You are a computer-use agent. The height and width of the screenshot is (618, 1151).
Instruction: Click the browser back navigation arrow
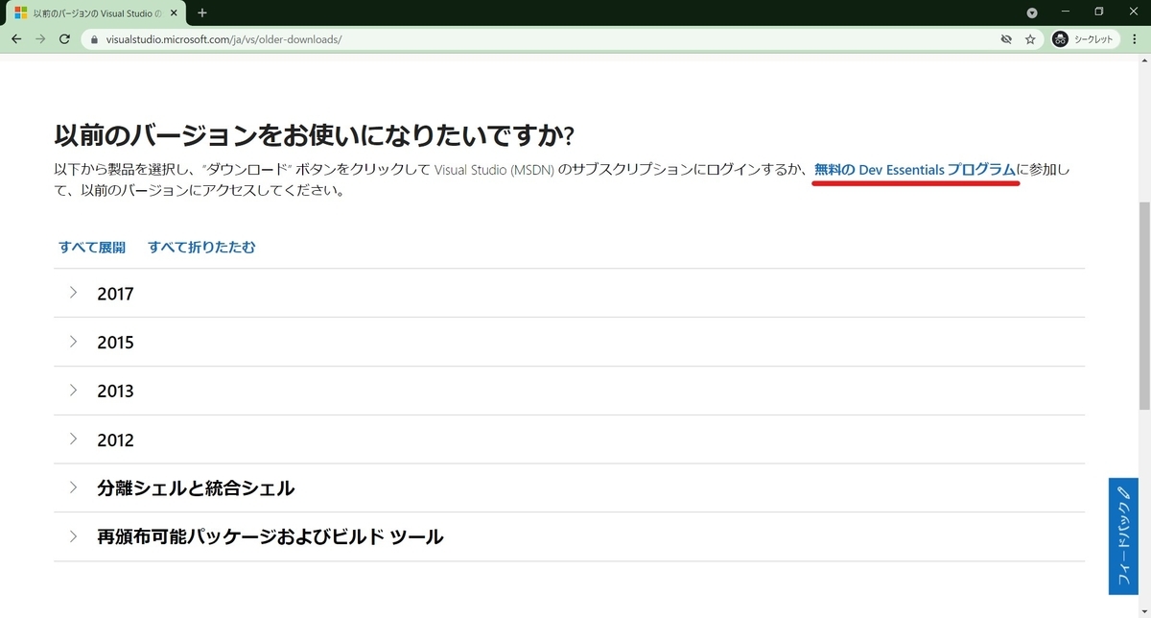click(x=16, y=39)
